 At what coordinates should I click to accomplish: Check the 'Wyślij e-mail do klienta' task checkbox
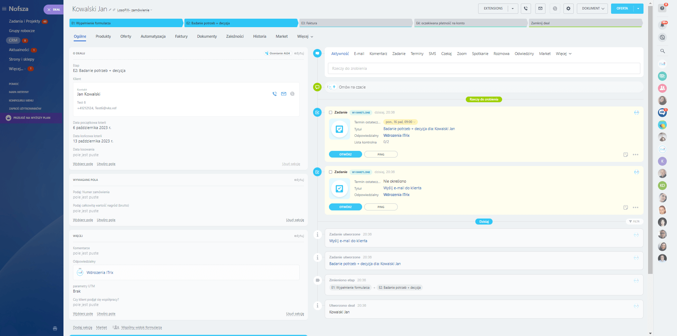pyautogui.click(x=331, y=172)
